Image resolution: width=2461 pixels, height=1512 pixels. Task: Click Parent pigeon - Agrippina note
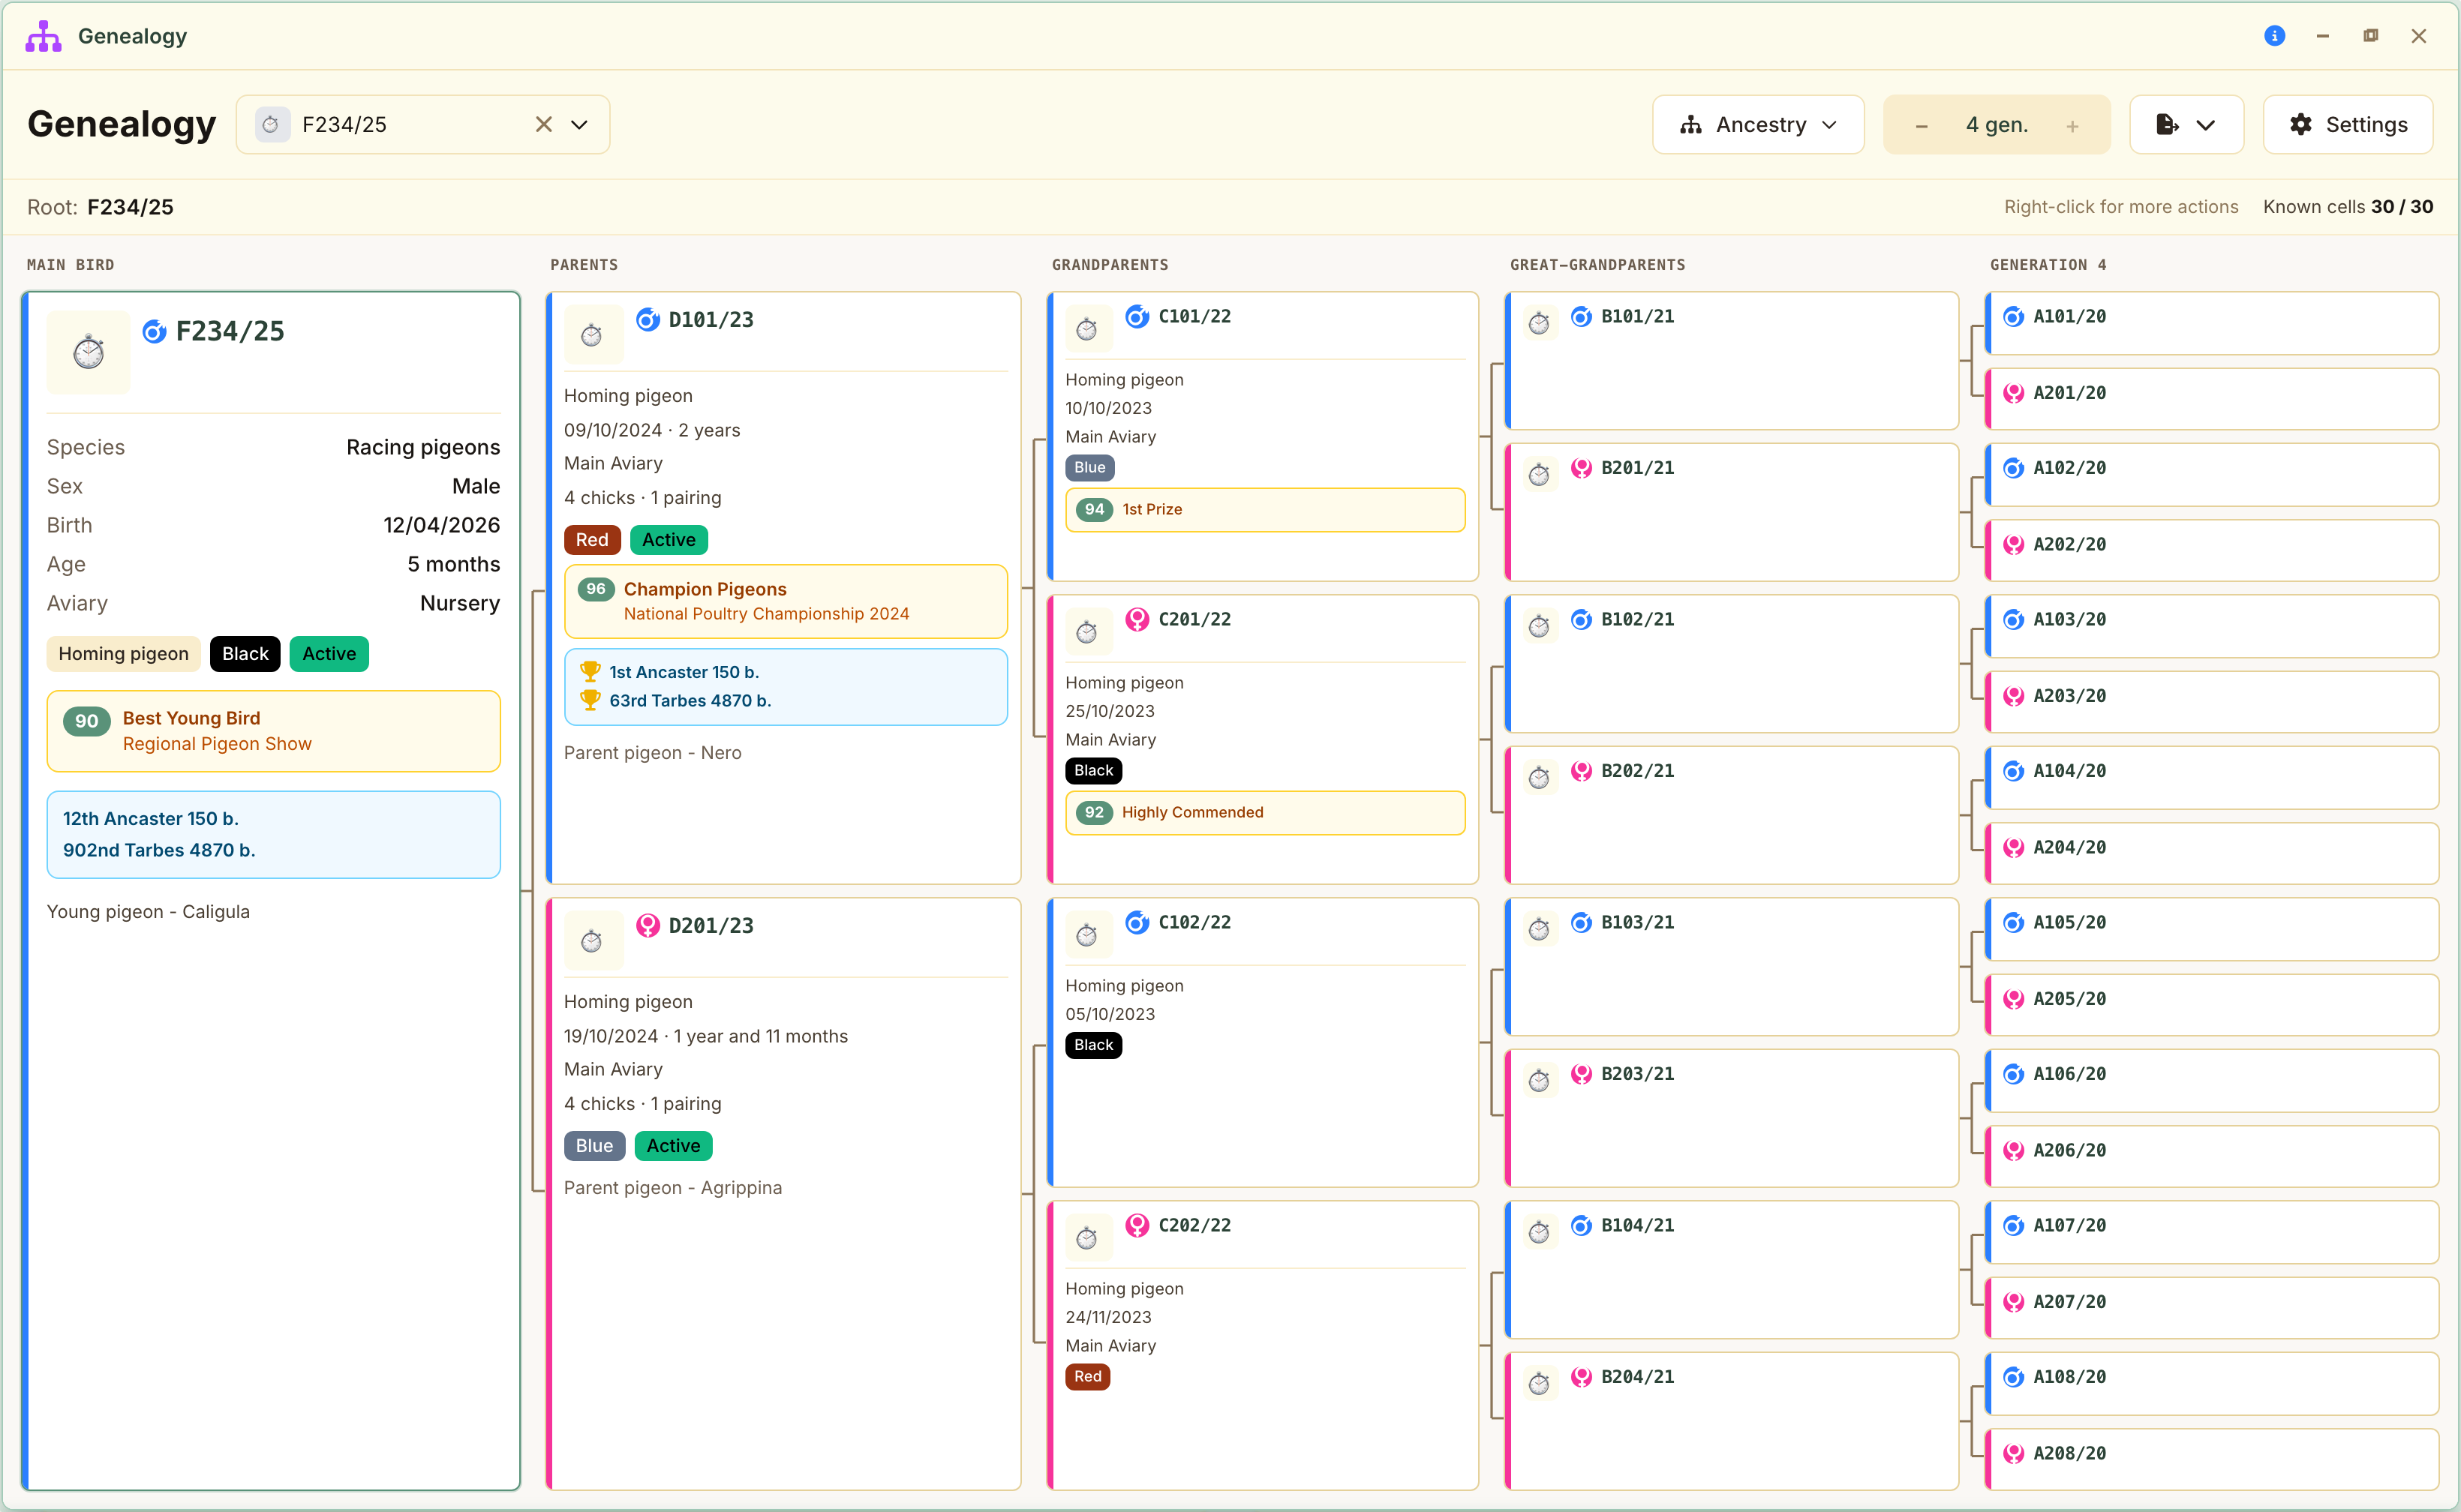(673, 1187)
